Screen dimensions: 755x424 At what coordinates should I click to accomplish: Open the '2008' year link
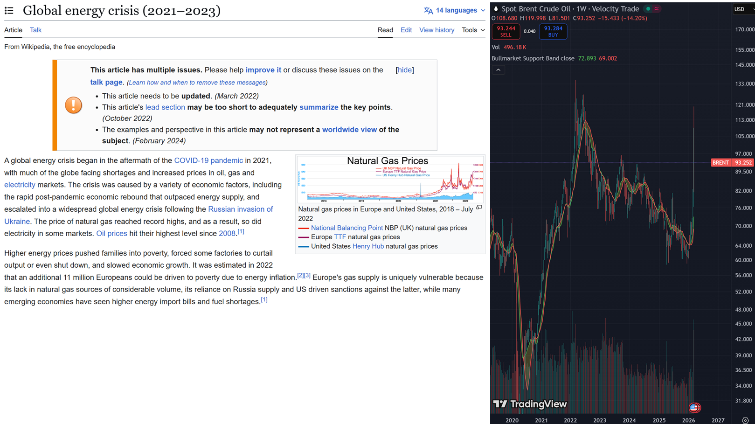coord(227,234)
